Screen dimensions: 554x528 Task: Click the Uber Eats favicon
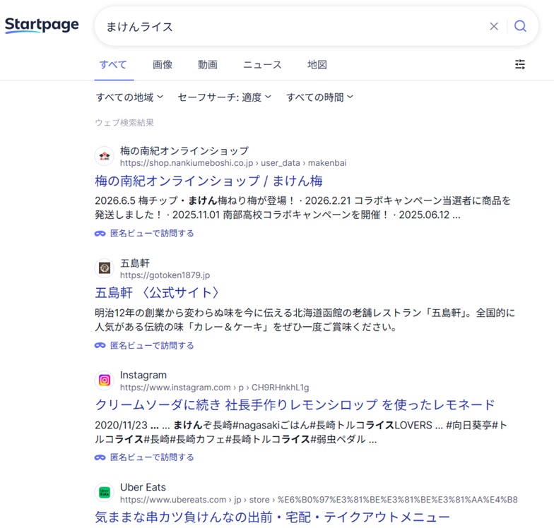(x=105, y=493)
